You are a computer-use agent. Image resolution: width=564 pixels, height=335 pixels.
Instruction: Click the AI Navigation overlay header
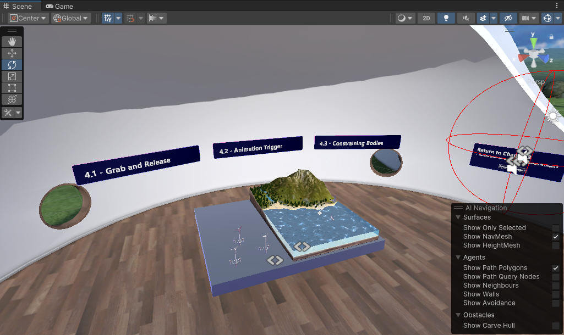coord(507,208)
